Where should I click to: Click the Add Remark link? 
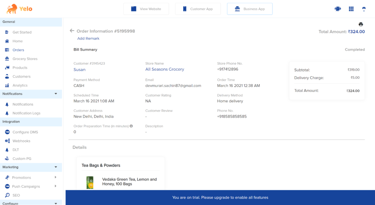(88, 38)
